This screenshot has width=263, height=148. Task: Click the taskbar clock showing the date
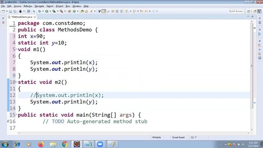(253, 144)
